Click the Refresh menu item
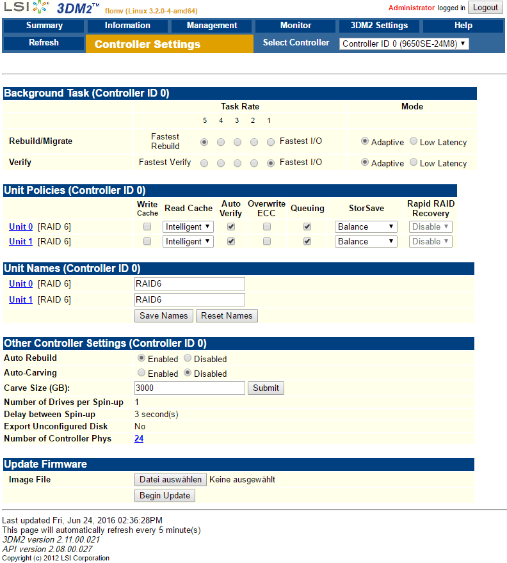The image size is (507, 563). pyautogui.click(x=44, y=43)
